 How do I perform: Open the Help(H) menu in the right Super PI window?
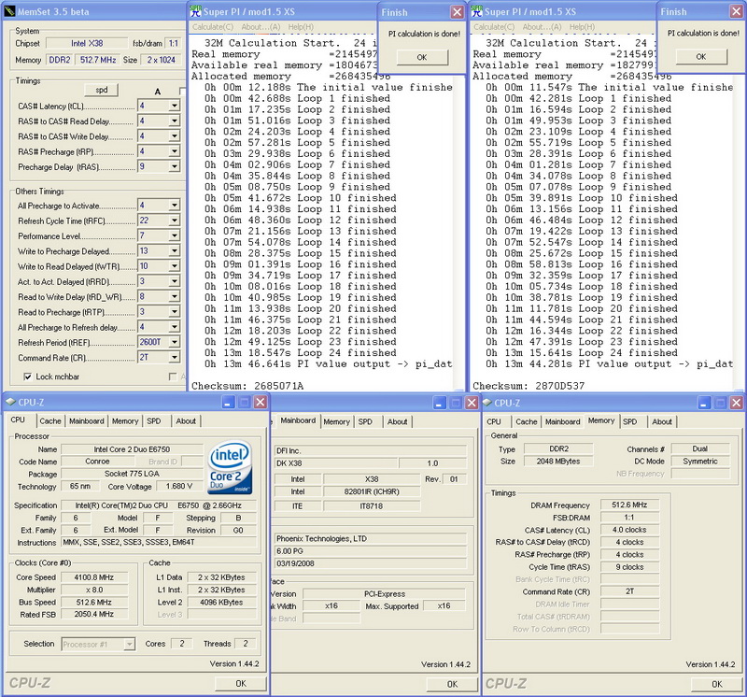[x=583, y=27]
